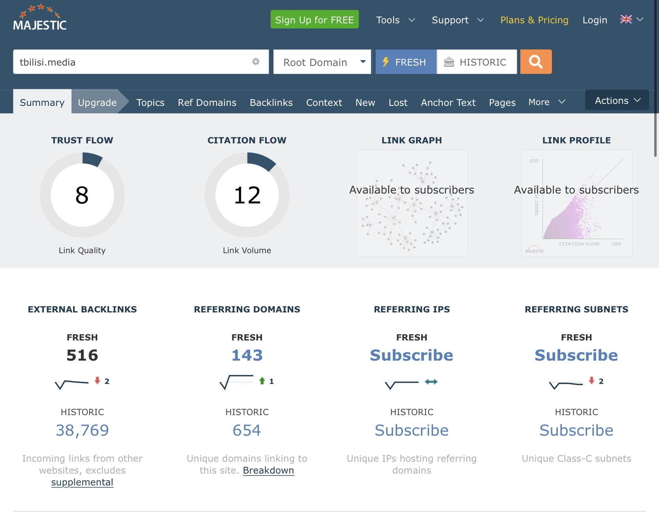Click historic External Backlinks value 38,769
The height and width of the screenshot is (519, 659).
coord(82,430)
